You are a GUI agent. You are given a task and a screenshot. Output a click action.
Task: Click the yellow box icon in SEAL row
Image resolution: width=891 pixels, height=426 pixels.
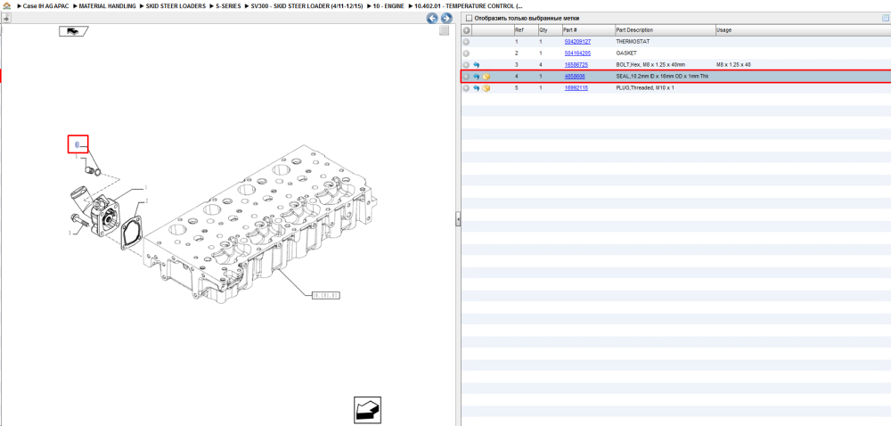click(486, 76)
